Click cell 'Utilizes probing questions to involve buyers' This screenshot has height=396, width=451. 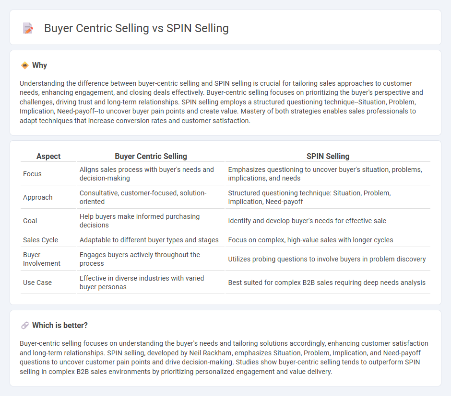(328, 259)
